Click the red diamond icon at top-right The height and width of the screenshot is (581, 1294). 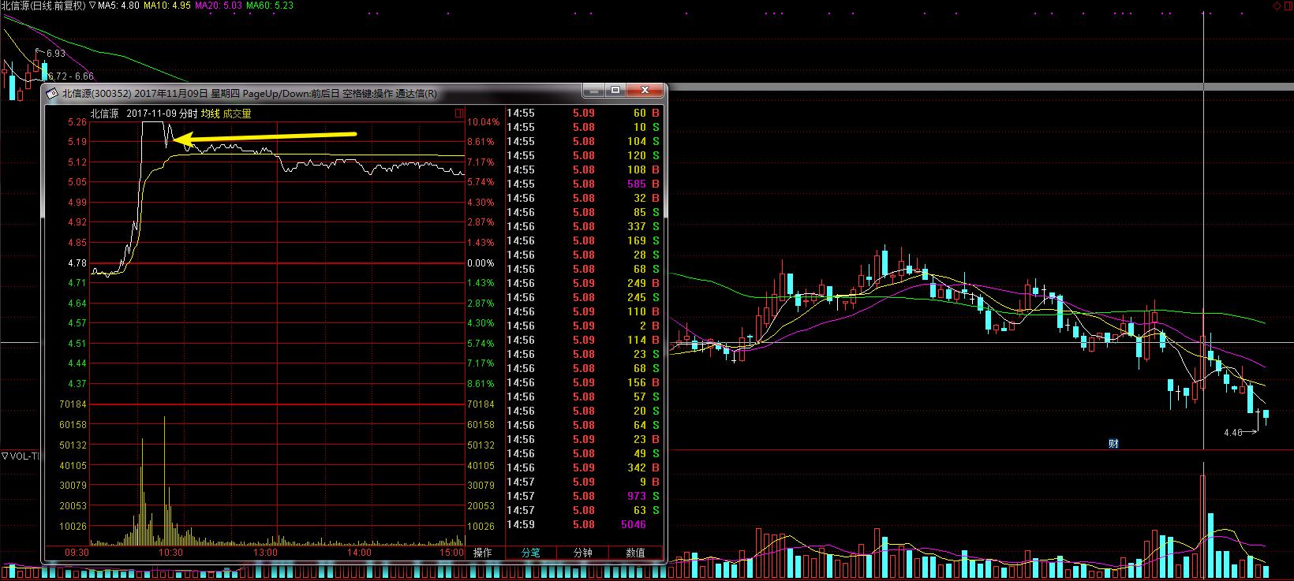1276,6
